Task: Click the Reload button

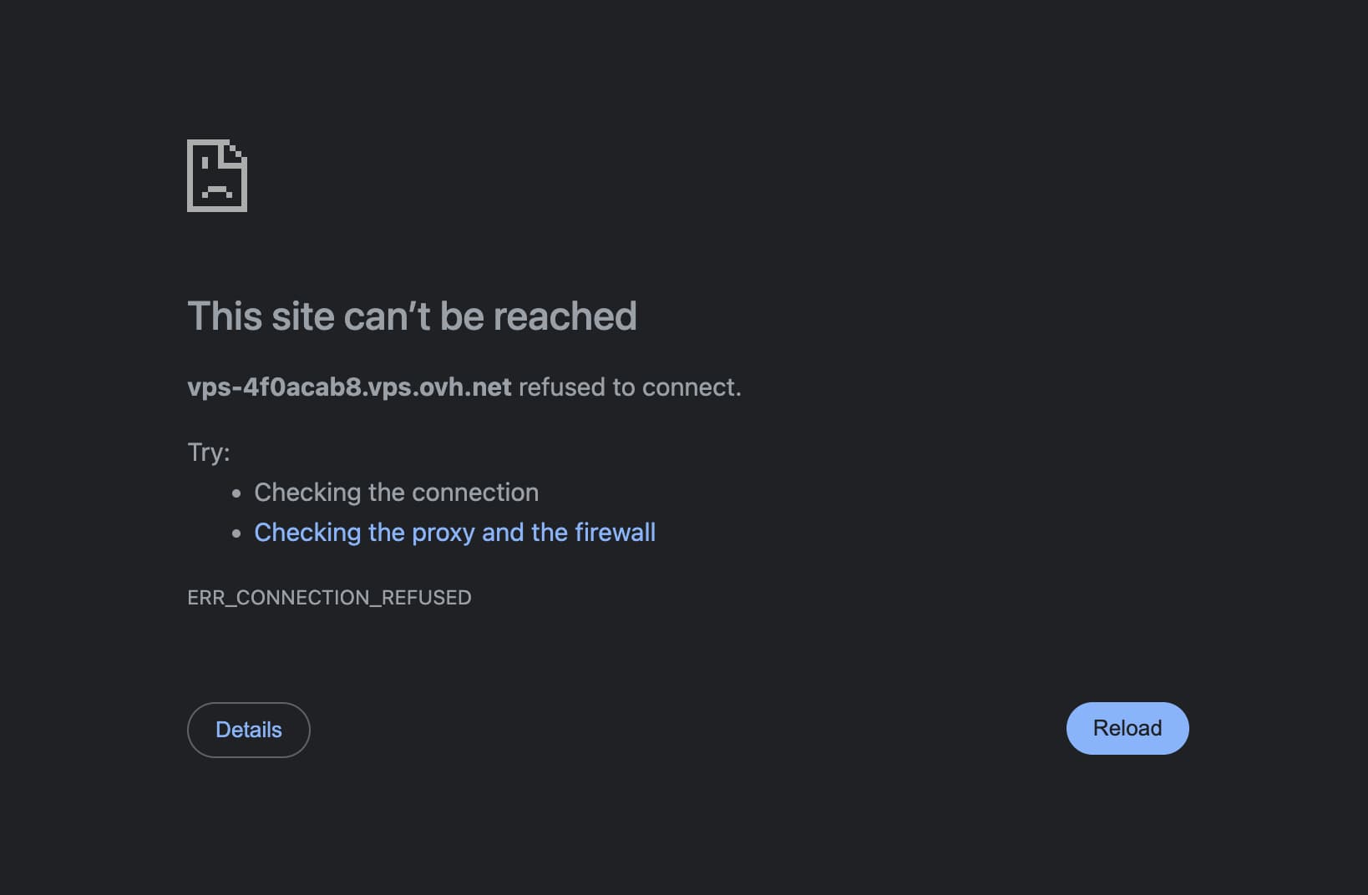Action: 1127,728
